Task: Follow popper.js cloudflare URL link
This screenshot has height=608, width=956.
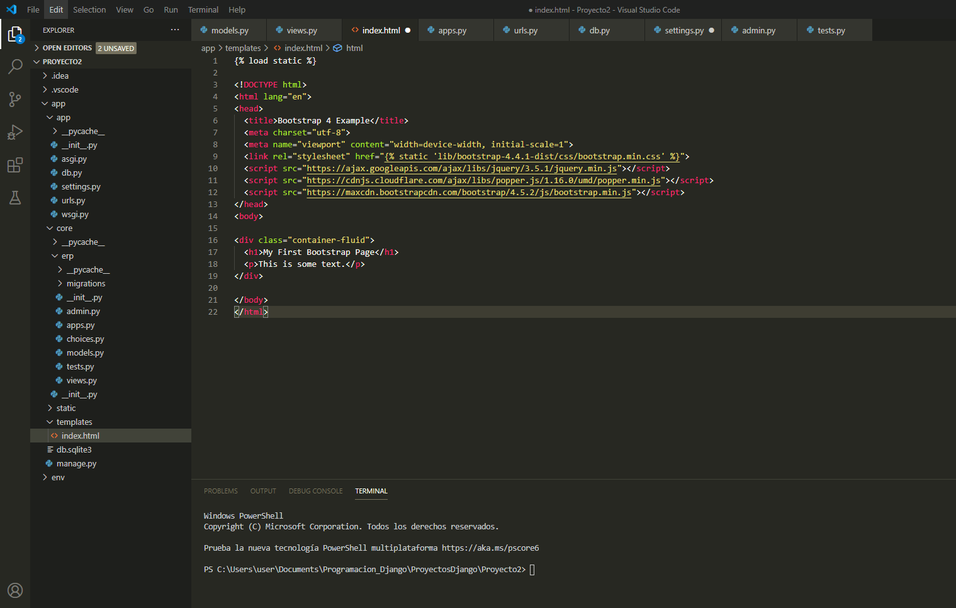Action: click(483, 180)
